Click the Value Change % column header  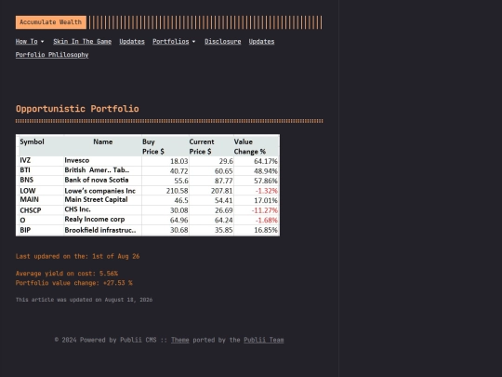[250, 146]
